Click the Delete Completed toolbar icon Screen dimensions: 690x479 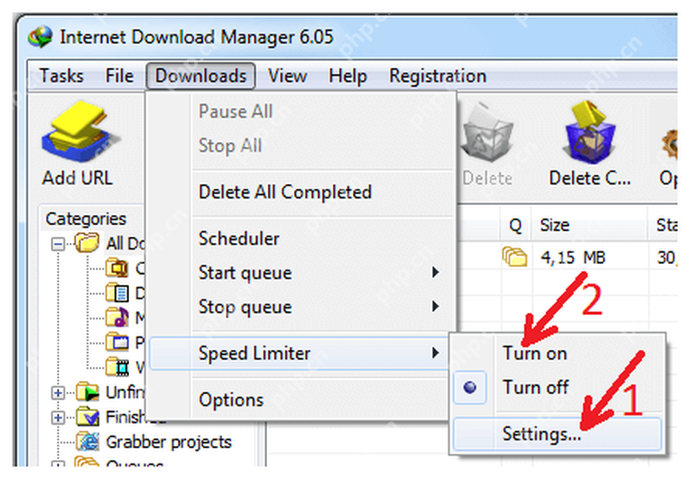click(589, 132)
